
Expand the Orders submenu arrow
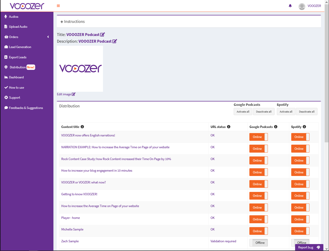click(48, 37)
